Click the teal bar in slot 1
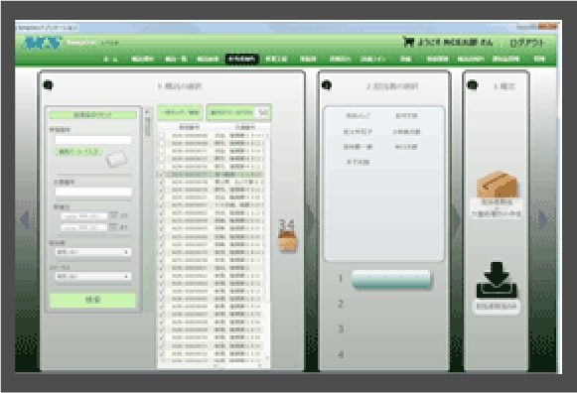Screen dimensions: 577x393 coord(391,280)
